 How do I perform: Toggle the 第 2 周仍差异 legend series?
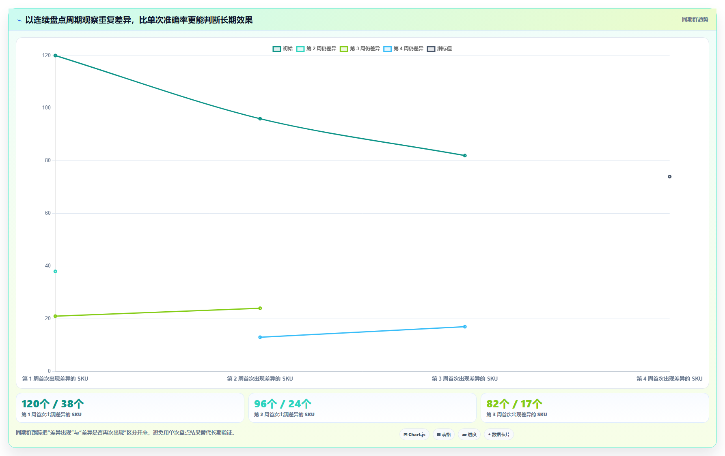coord(316,49)
